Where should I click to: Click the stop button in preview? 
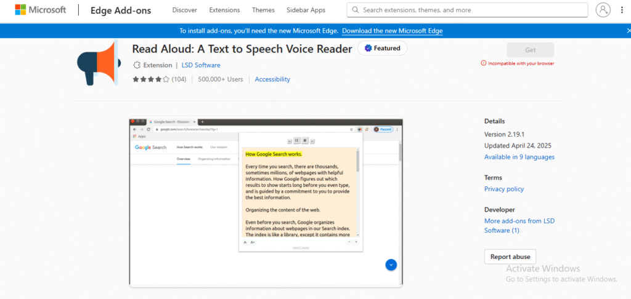(305, 141)
